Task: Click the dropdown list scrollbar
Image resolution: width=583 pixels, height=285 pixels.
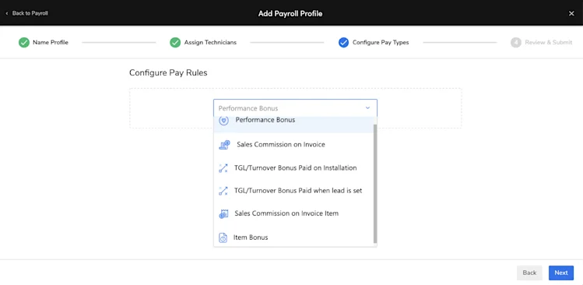Action: [x=375, y=184]
